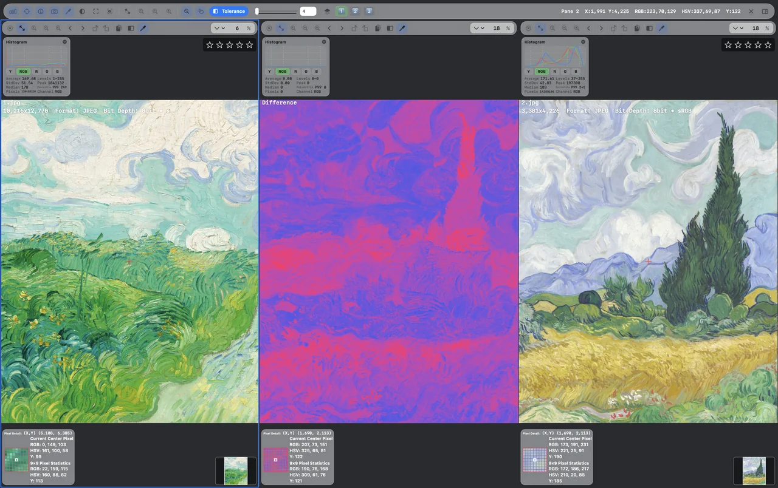Viewport: 778px width, 488px height.
Task: Click the crosshair target icon in the main toolbar
Action: 27,12
